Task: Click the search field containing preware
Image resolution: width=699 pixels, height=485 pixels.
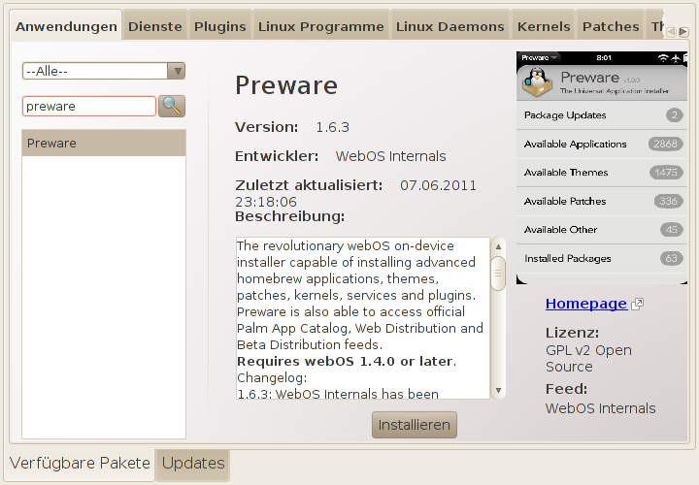Action: (x=89, y=107)
